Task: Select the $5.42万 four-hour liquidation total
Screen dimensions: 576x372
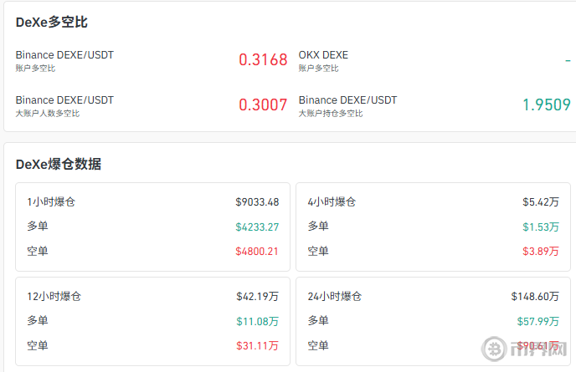Action: (x=541, y=202)
